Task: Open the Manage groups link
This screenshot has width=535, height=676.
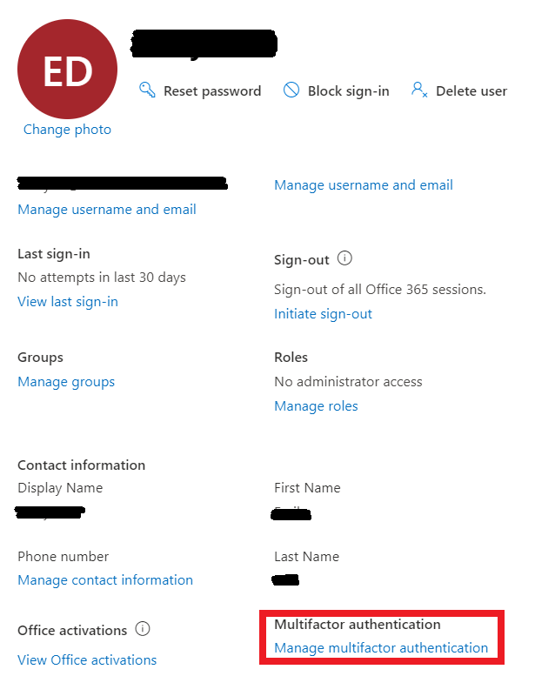Action: pos(66,382)
